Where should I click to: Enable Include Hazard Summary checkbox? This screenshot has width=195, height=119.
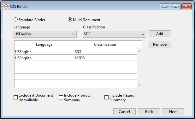(x=106, y=97)
